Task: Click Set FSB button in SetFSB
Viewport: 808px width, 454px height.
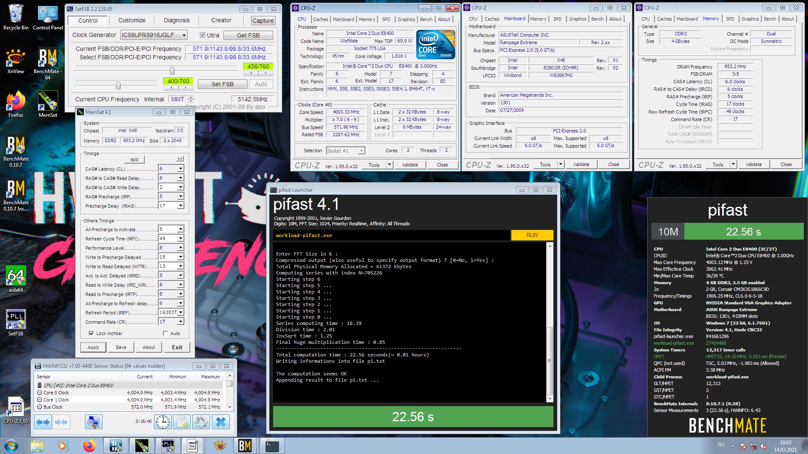Action: tap(222, 84)
